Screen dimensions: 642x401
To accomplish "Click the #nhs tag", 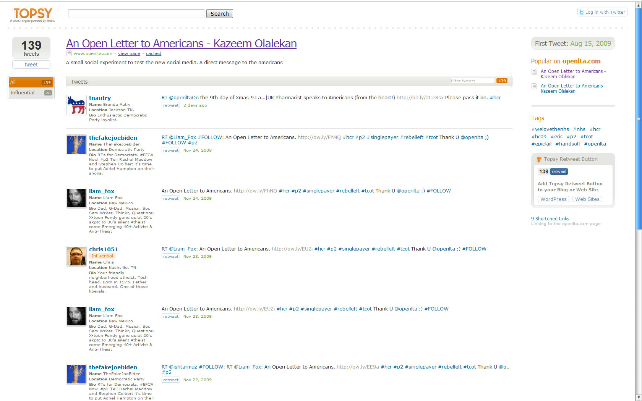I will (x=579, y=129).
